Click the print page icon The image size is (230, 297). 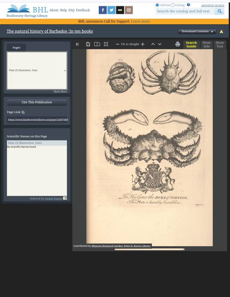[x=177, y=44]
